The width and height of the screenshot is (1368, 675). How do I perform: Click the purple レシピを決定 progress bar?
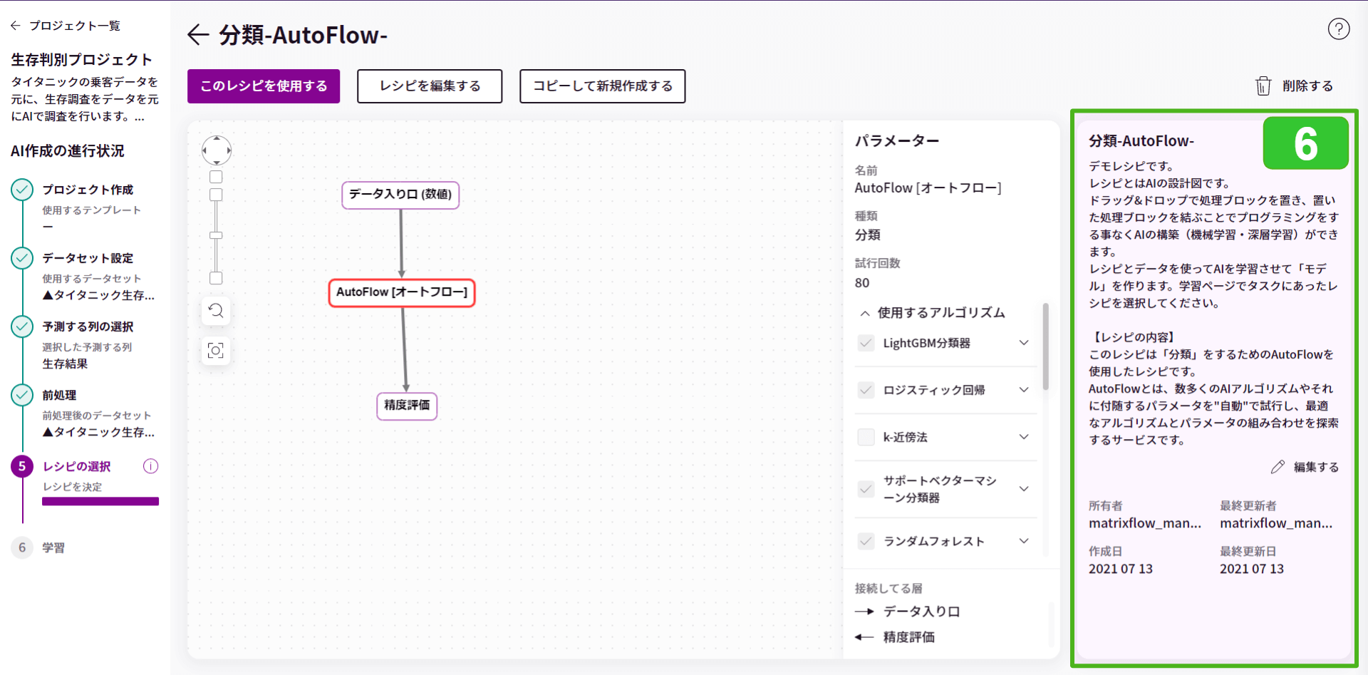[x=100, y=501]
